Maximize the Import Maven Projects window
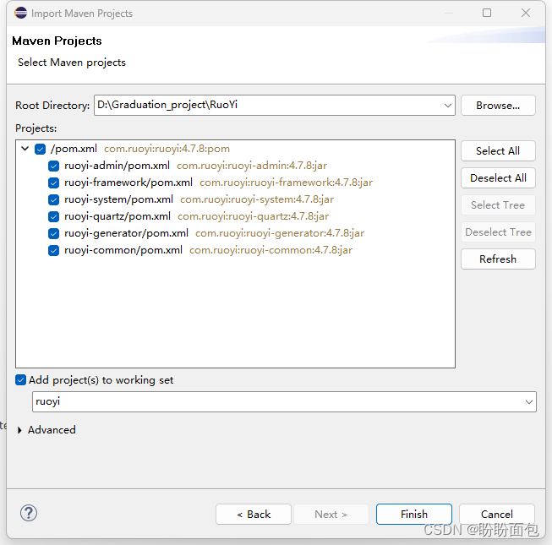The image size is (552, 545). coord(487,13)
